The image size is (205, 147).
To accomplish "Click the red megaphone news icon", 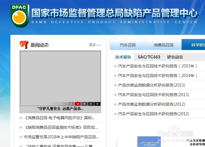I will click(x=24, y=45).
